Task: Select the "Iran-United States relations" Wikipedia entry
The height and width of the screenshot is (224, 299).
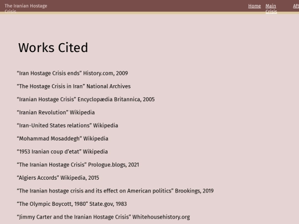Action: (x=68, y=126)
